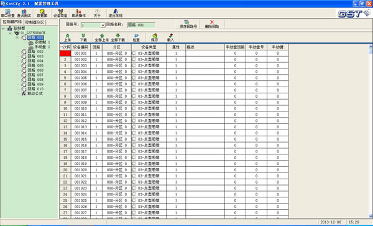Collapse the 01_GST5000CH controller node
The width and height of the screenshot is (373, 226).
(10, 33)
